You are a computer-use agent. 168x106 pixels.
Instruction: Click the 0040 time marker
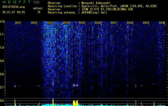(162, 23)
